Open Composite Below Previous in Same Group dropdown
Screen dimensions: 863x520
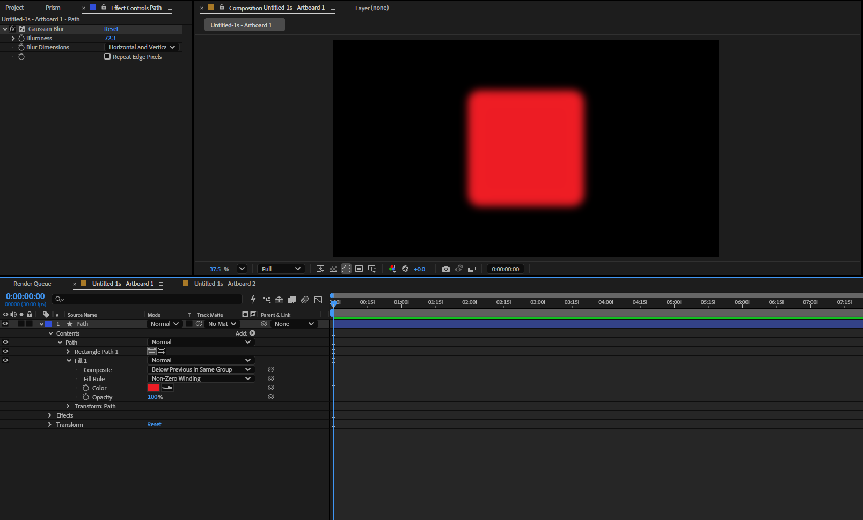point(201,369)
